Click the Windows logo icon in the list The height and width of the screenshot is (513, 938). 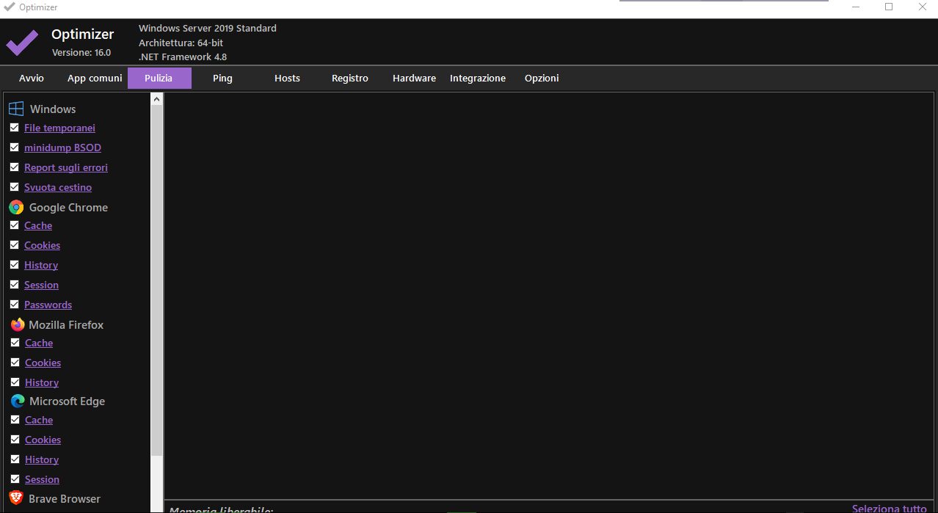(x=16, y=109)
